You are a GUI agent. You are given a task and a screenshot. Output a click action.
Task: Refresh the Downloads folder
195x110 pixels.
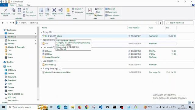[161, 23]
